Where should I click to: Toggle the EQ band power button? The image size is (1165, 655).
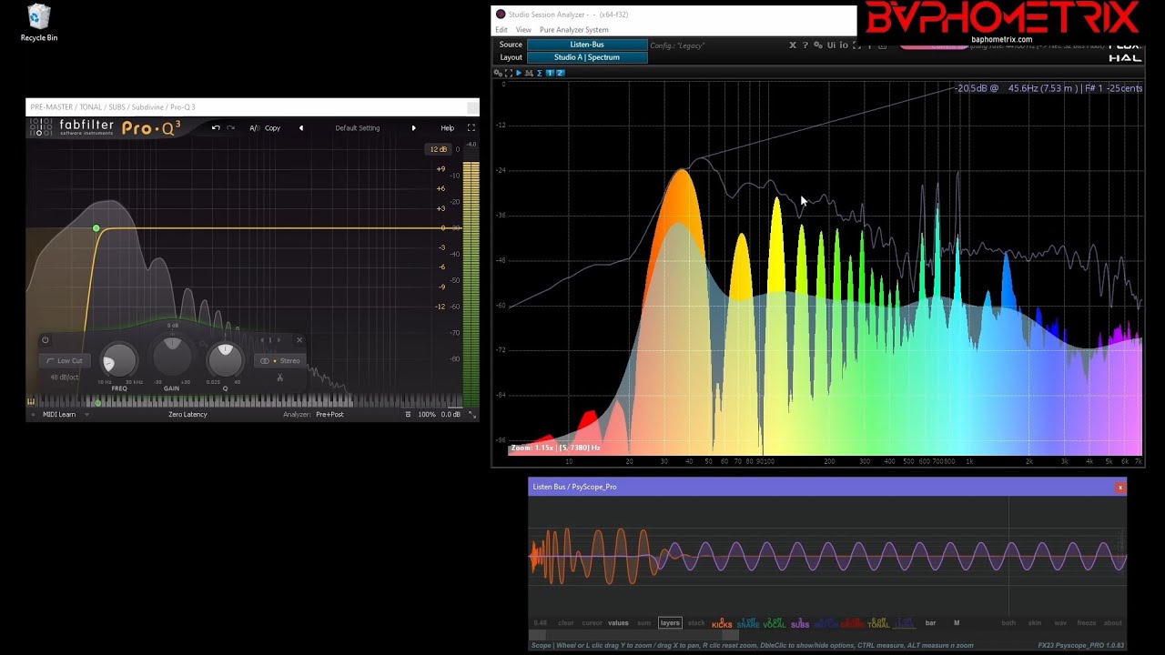tap(45, 340)
